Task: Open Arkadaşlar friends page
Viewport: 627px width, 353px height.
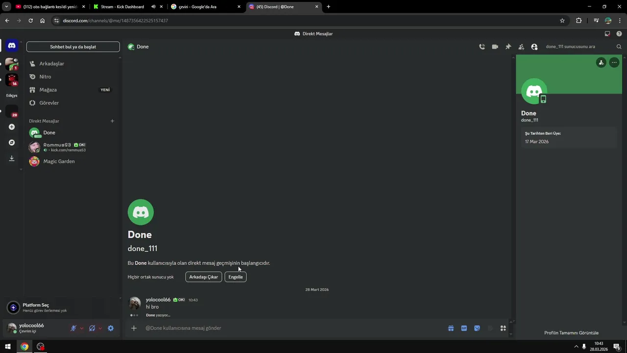Action: (x=72, y=64)
